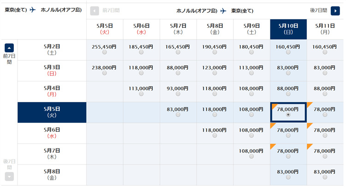Click the greyed previous 7 days arrow in header
346x188 pixels.
95,11
